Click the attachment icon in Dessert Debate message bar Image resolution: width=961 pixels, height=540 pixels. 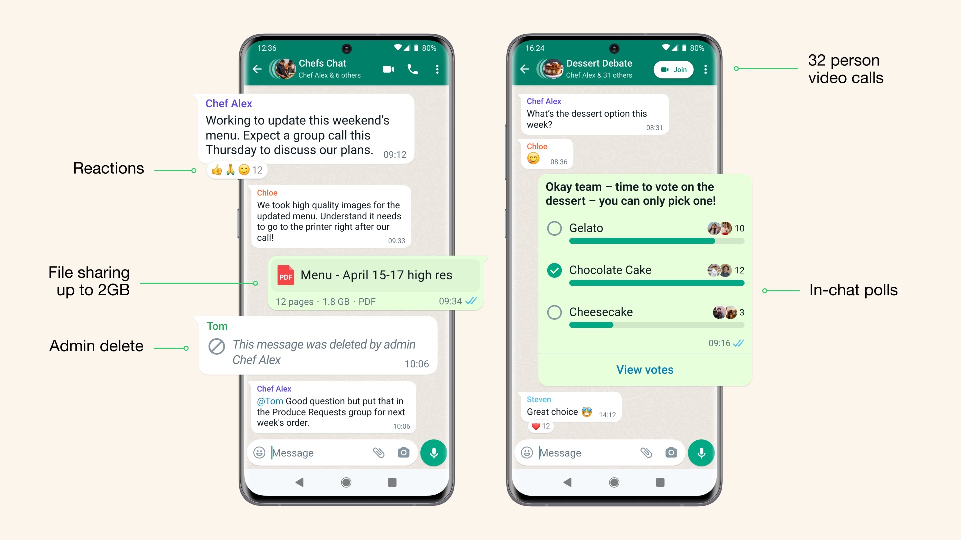(645, 453)
